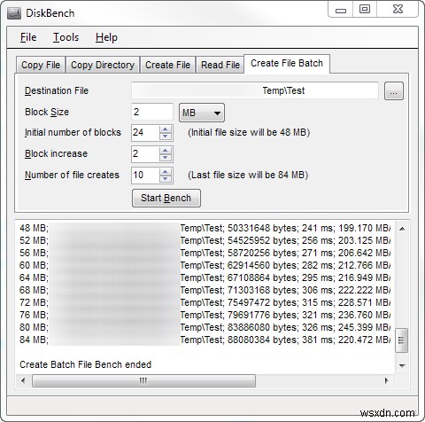The height and width of the screenshot is (422, 425).
Task: Click the Initial number of blocks field
Action: point(145,132)
